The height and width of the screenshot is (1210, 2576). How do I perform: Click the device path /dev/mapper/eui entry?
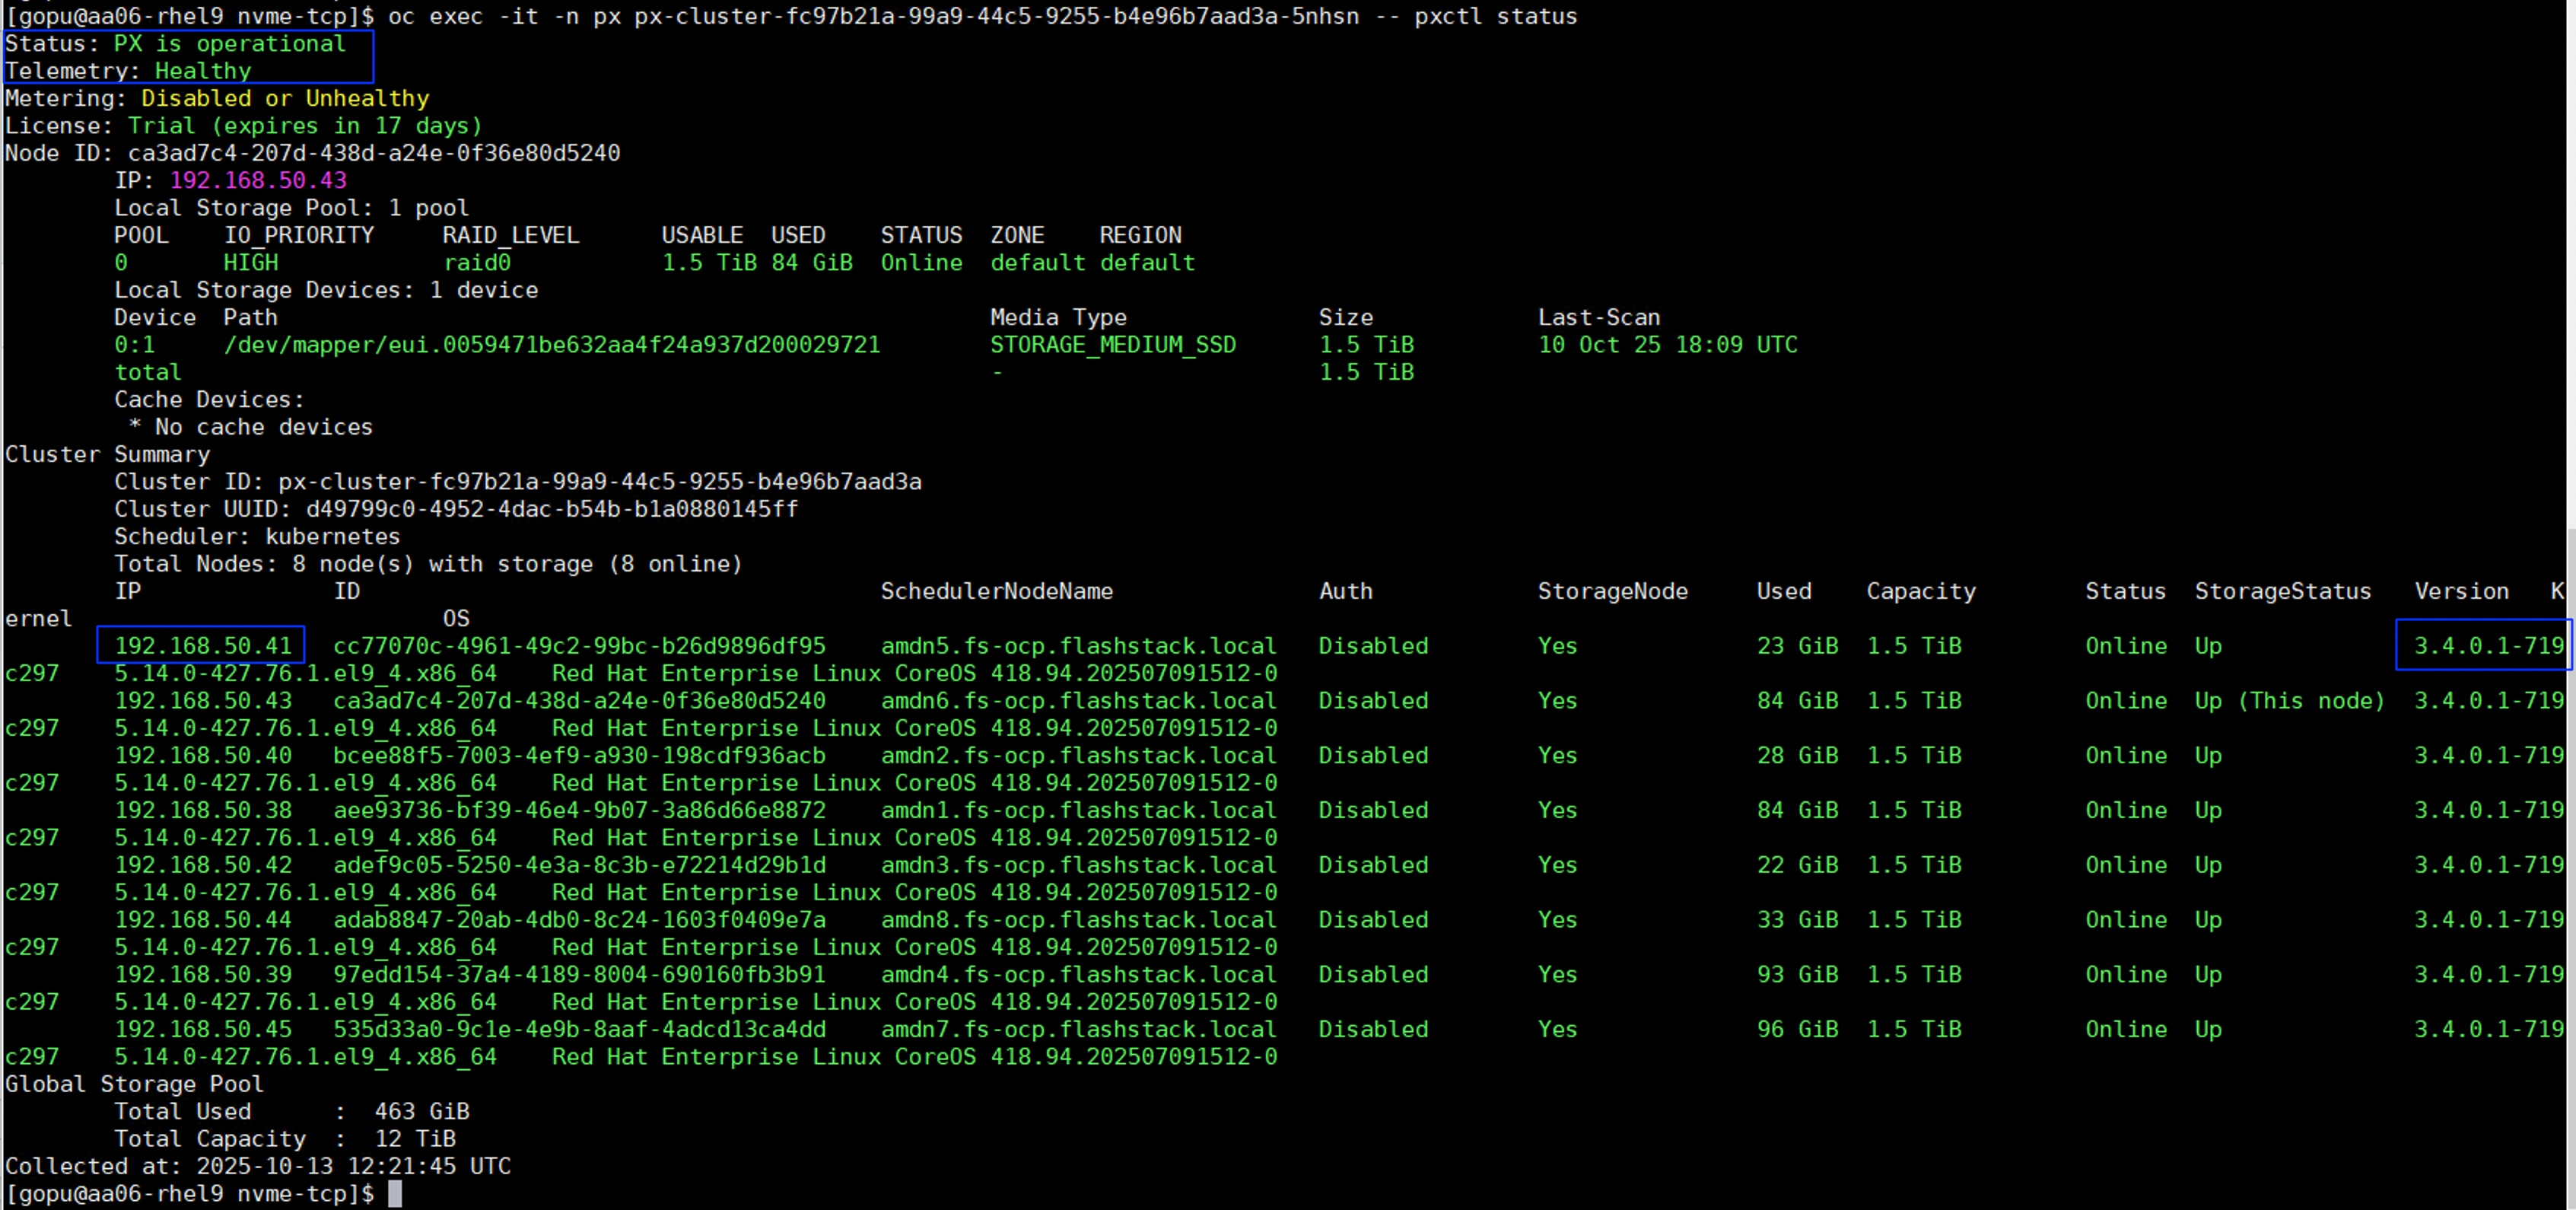tap(551, 345)
